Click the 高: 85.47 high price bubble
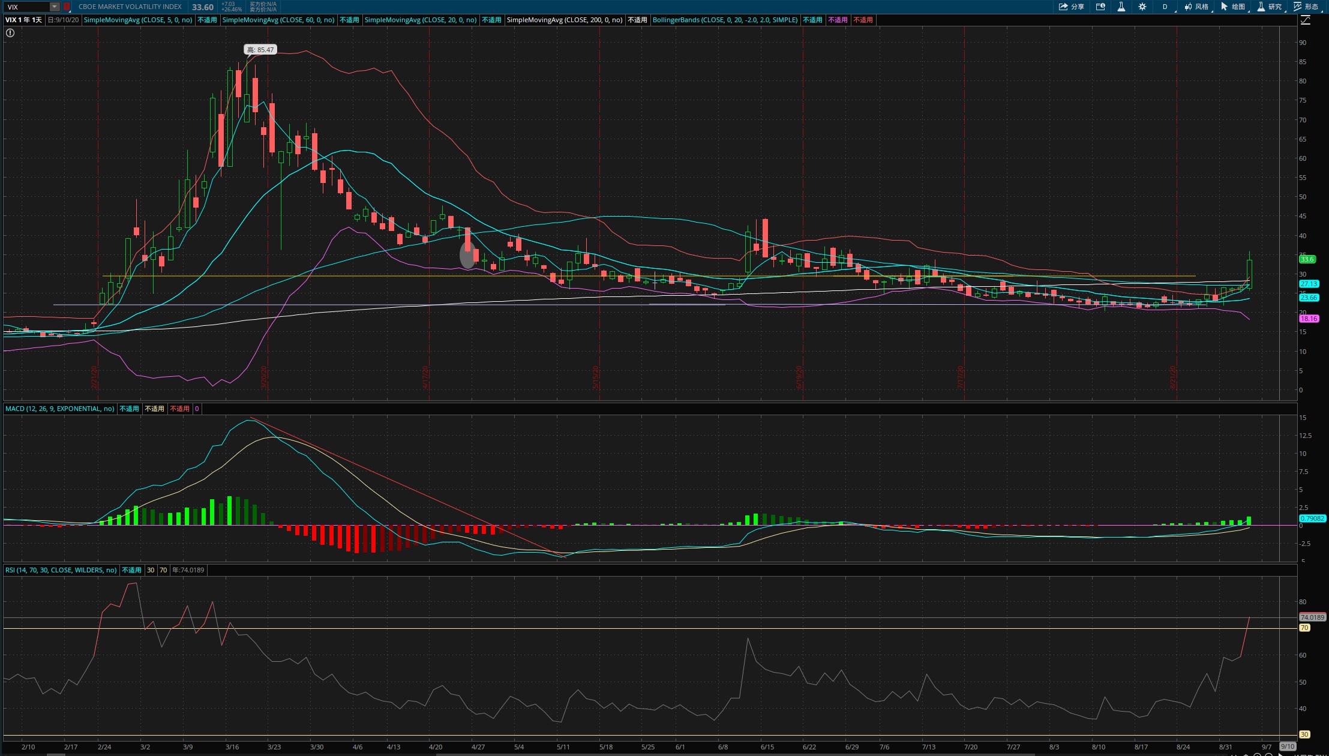 (260, 50)
